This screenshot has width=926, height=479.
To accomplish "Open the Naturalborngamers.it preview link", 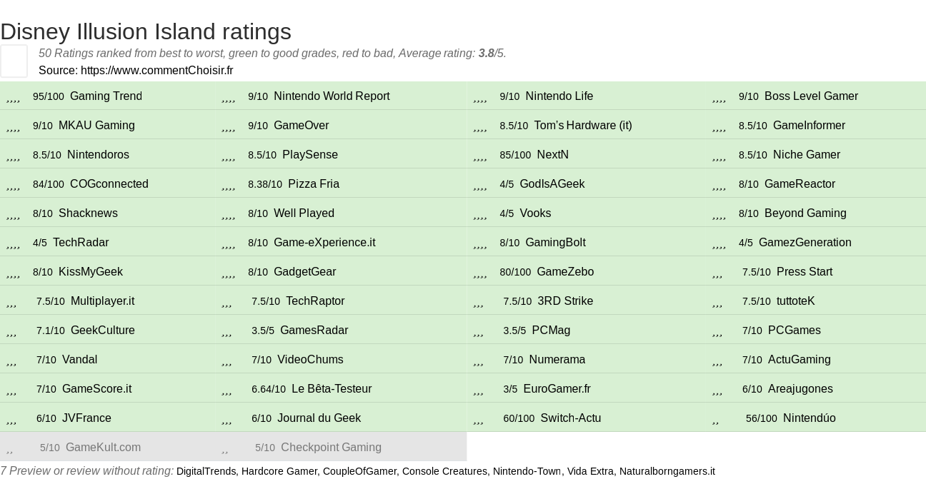I will 667,471.
